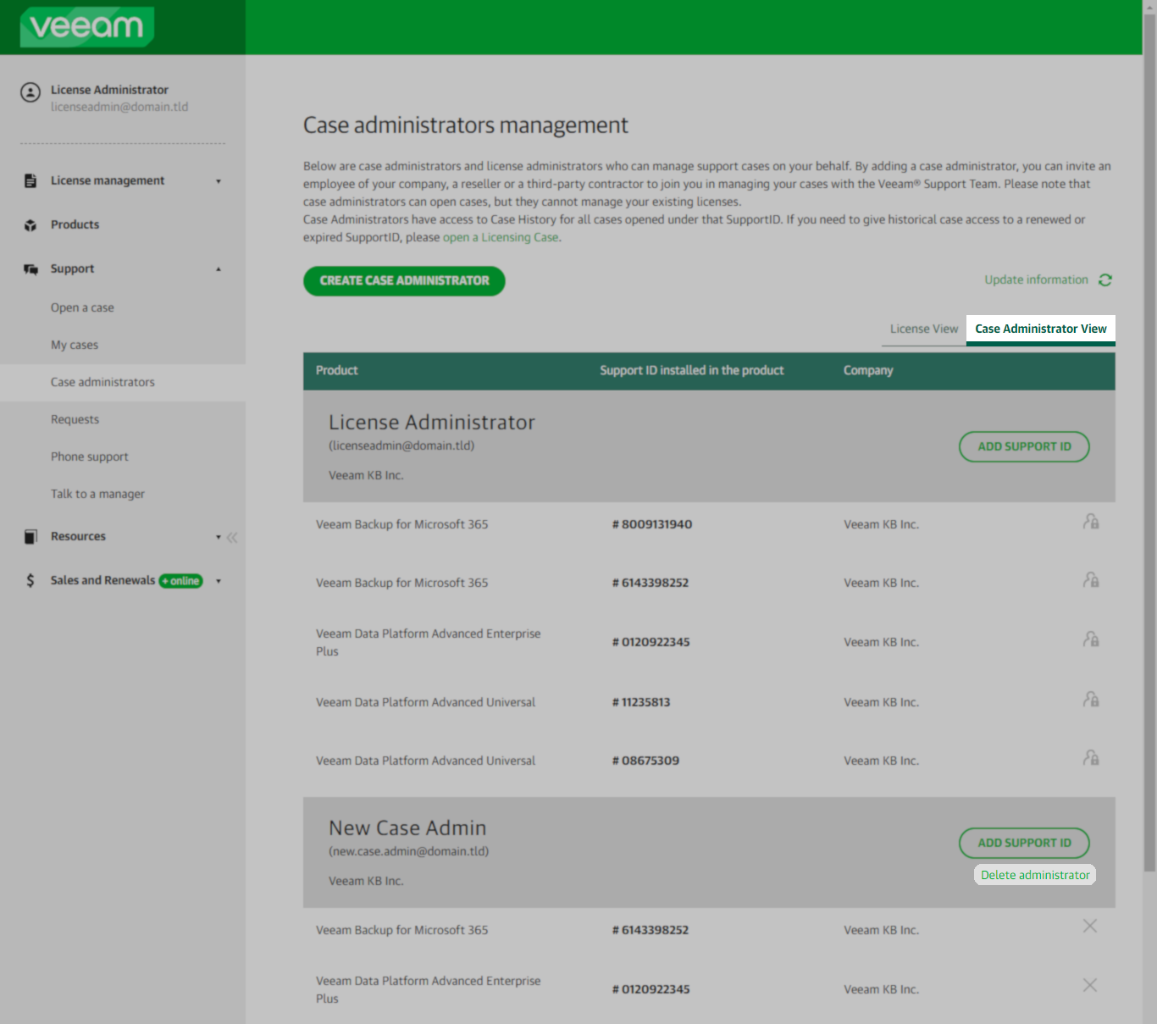Click the Create Case Administrator button
The width and height of the screenshot is (1157, 1024).
click(x=404, y=281)
